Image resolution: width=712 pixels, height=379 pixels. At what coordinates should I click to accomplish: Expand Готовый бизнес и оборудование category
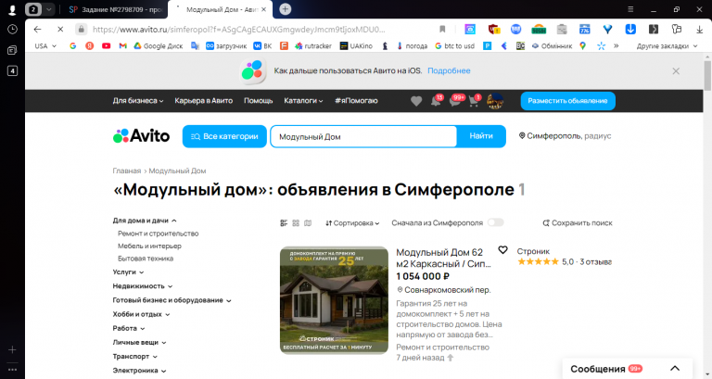tap(172, 300)
